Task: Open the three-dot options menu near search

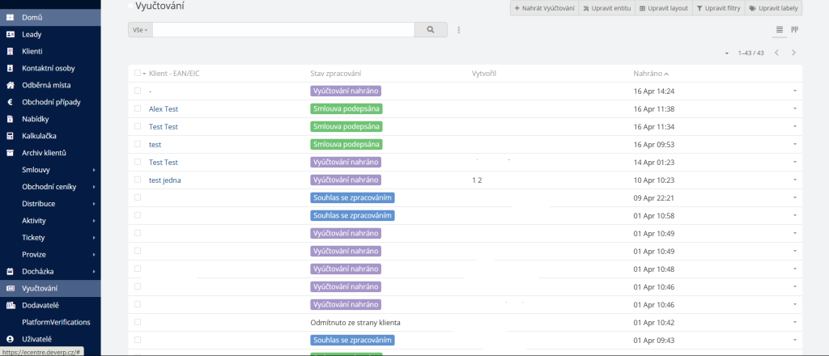Action: (x=459, y=30)
